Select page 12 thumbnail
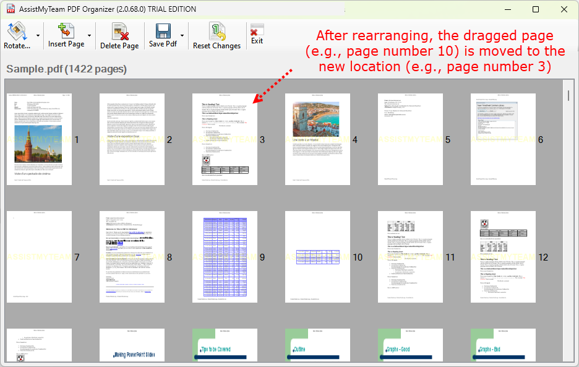Screen dimensions: 579x367 click(x=503, y=257)
